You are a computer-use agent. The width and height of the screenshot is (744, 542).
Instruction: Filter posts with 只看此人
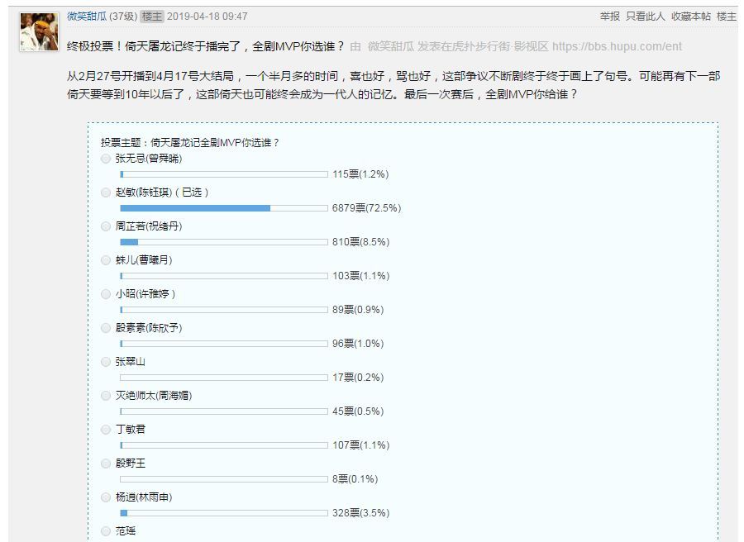coord(646,17)
